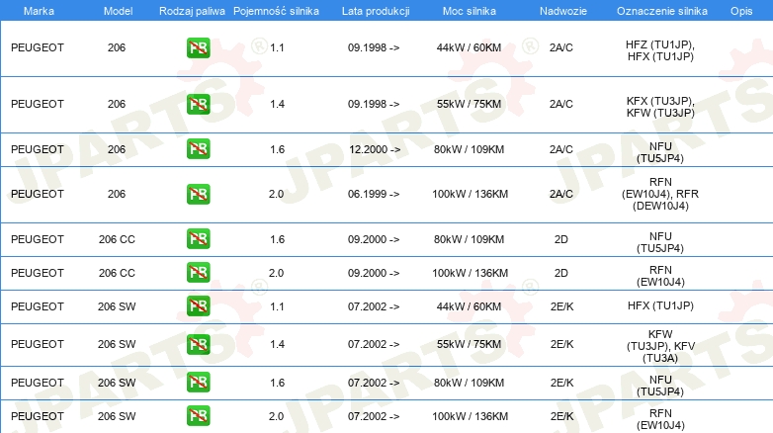Click the Moc silnika column header

(470, 11)
